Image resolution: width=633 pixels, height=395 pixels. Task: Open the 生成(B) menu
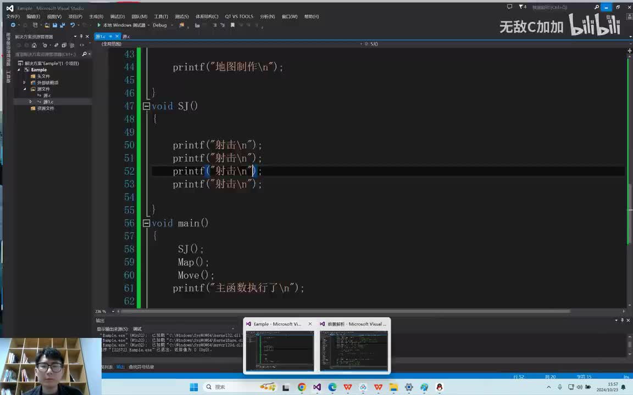pyautogui.click(x=96, y=16)
